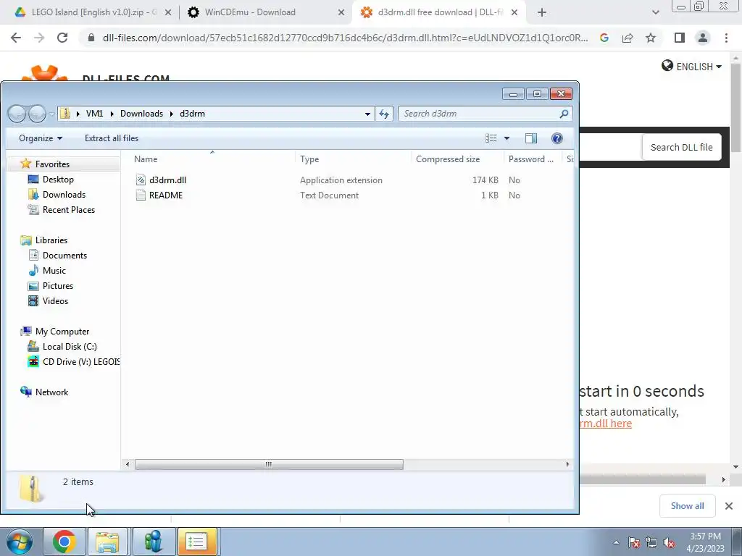Go back in Chrome browser
This screenshot has width=742, height=556.
point(16,38)
